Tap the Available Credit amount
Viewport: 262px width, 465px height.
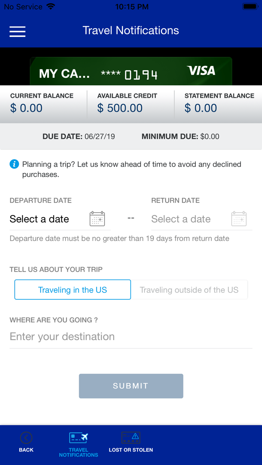coord(120,108)
